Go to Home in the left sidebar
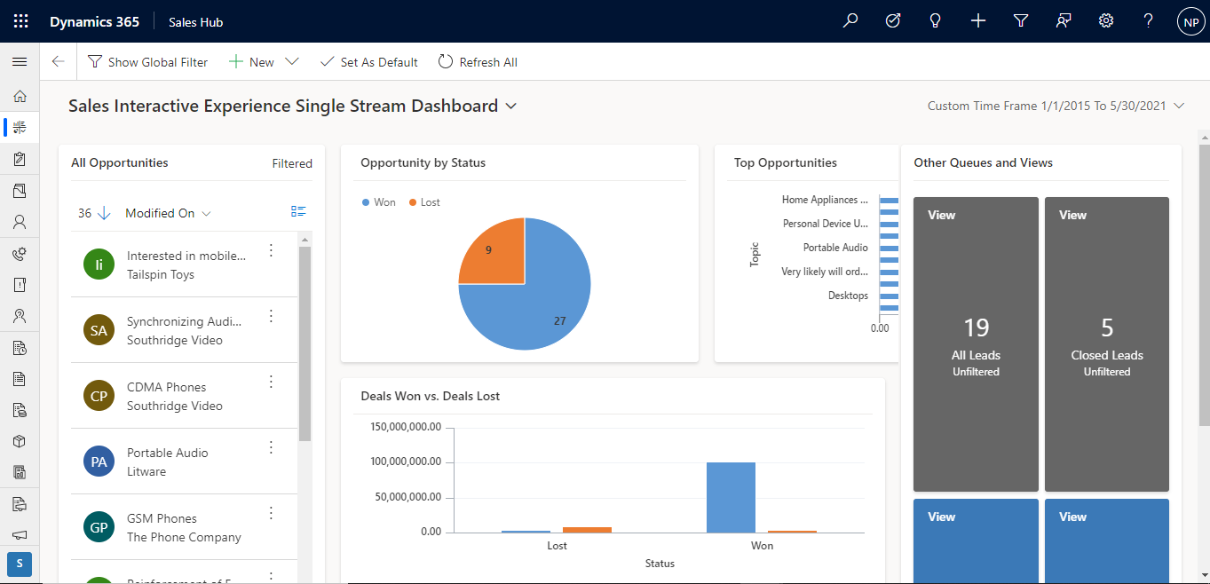This screenshot has height=584, width=1210. click(20, 96)
